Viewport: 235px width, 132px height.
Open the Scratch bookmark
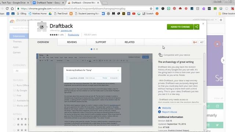(148, 14)
